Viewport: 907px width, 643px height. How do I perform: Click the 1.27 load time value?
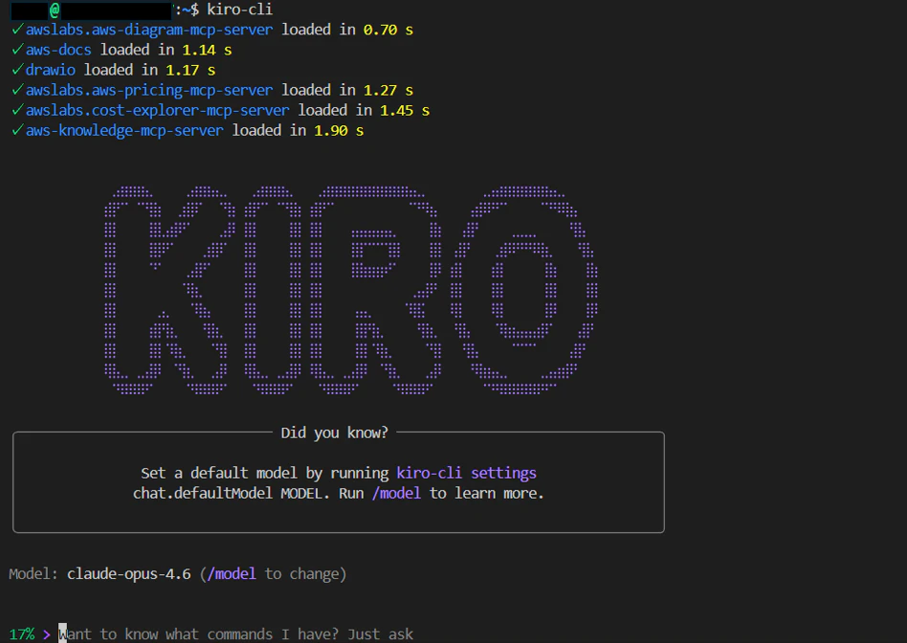click(x=380, y=90)
